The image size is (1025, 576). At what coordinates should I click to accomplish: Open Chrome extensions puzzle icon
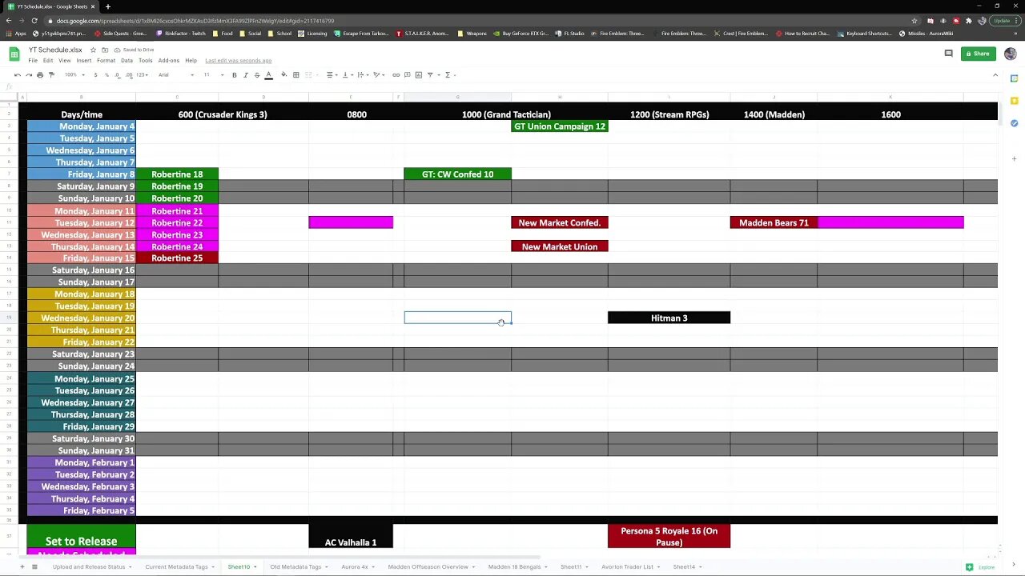[x=969, y=21]
